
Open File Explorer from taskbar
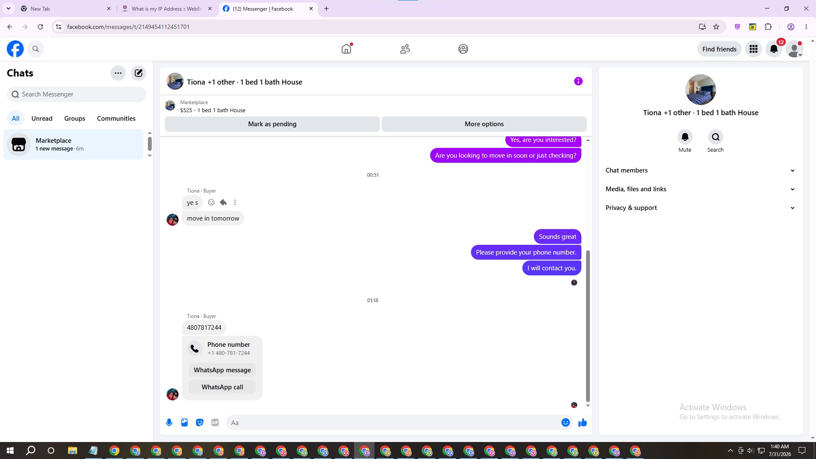tap(72, 450)
